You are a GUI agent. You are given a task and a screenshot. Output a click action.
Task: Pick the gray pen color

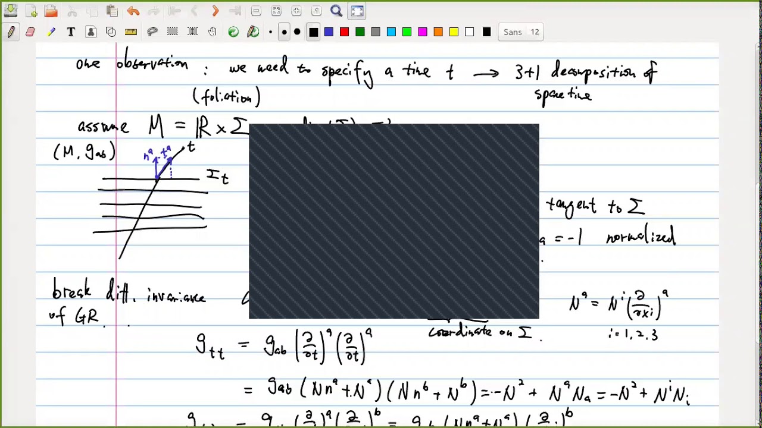[376, 32]
